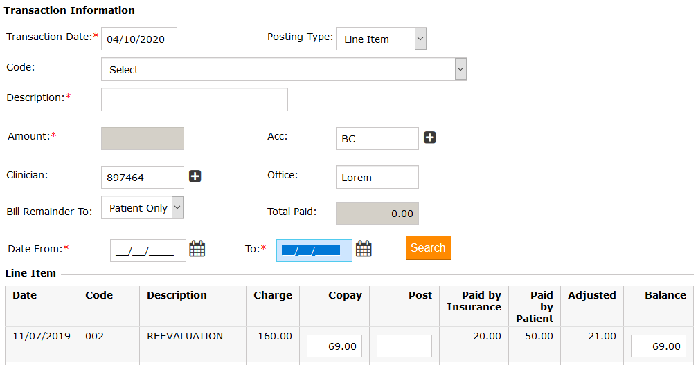Click the Acc field containing BC
698x365 pixels.
click(x=377, y=138)
